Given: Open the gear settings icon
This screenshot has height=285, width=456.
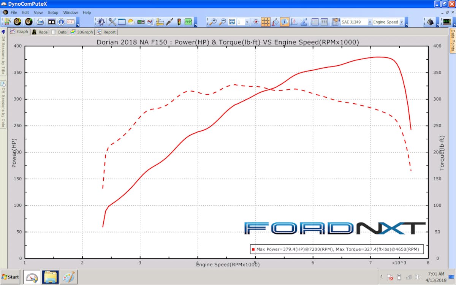Looking at the screenshot, I should [101, 22].
